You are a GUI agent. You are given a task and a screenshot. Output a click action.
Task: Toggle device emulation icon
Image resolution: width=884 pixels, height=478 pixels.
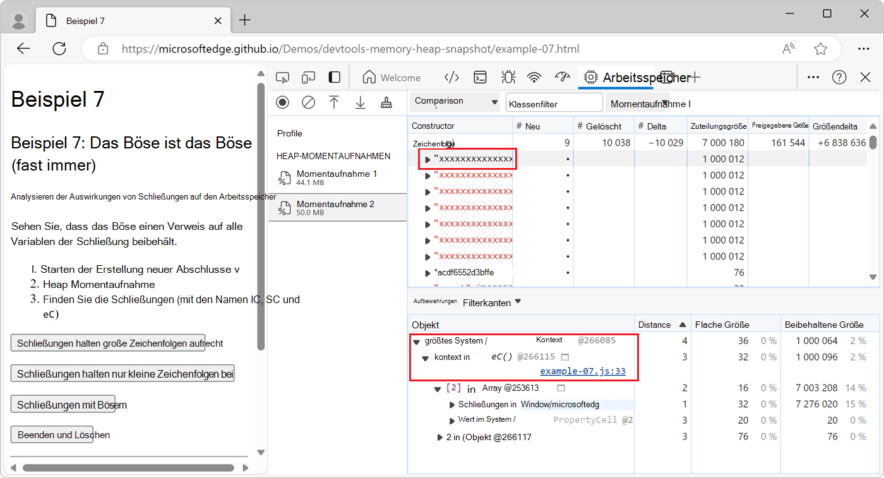click(x=308, y=78)
